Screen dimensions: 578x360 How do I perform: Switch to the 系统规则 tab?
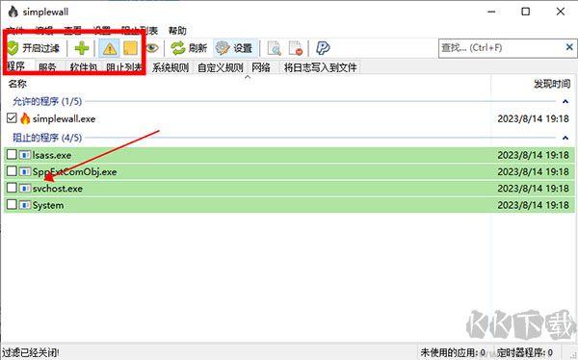pyautogui.click(x=171, y=67)
